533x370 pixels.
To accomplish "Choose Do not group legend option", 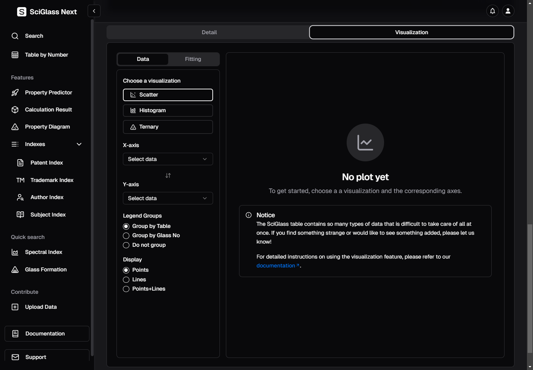I will pos(126,245).
